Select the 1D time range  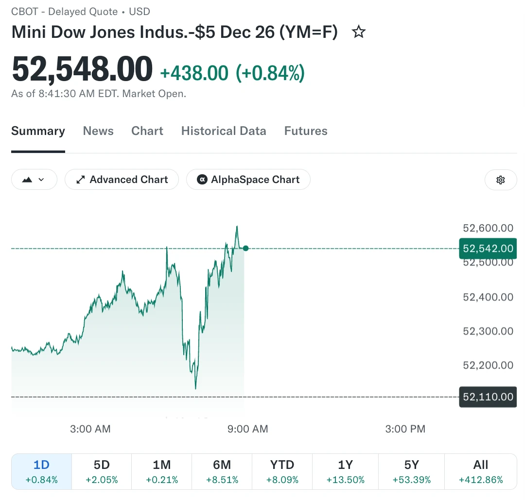(x=41, y=471)
